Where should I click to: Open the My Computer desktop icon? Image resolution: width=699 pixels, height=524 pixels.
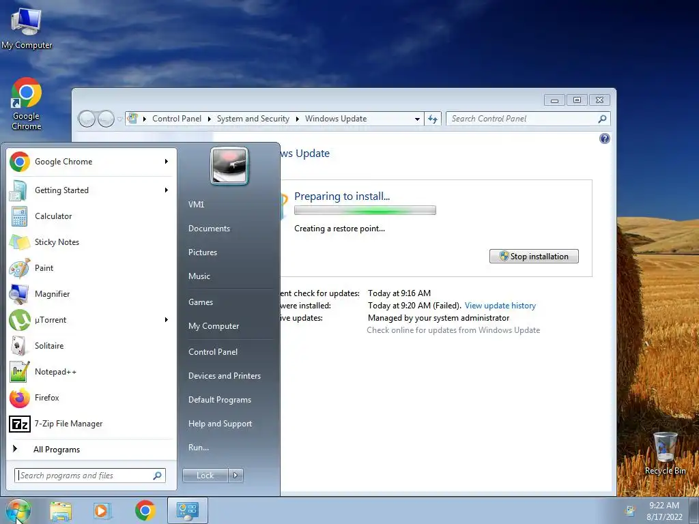[x=27, y=27]
